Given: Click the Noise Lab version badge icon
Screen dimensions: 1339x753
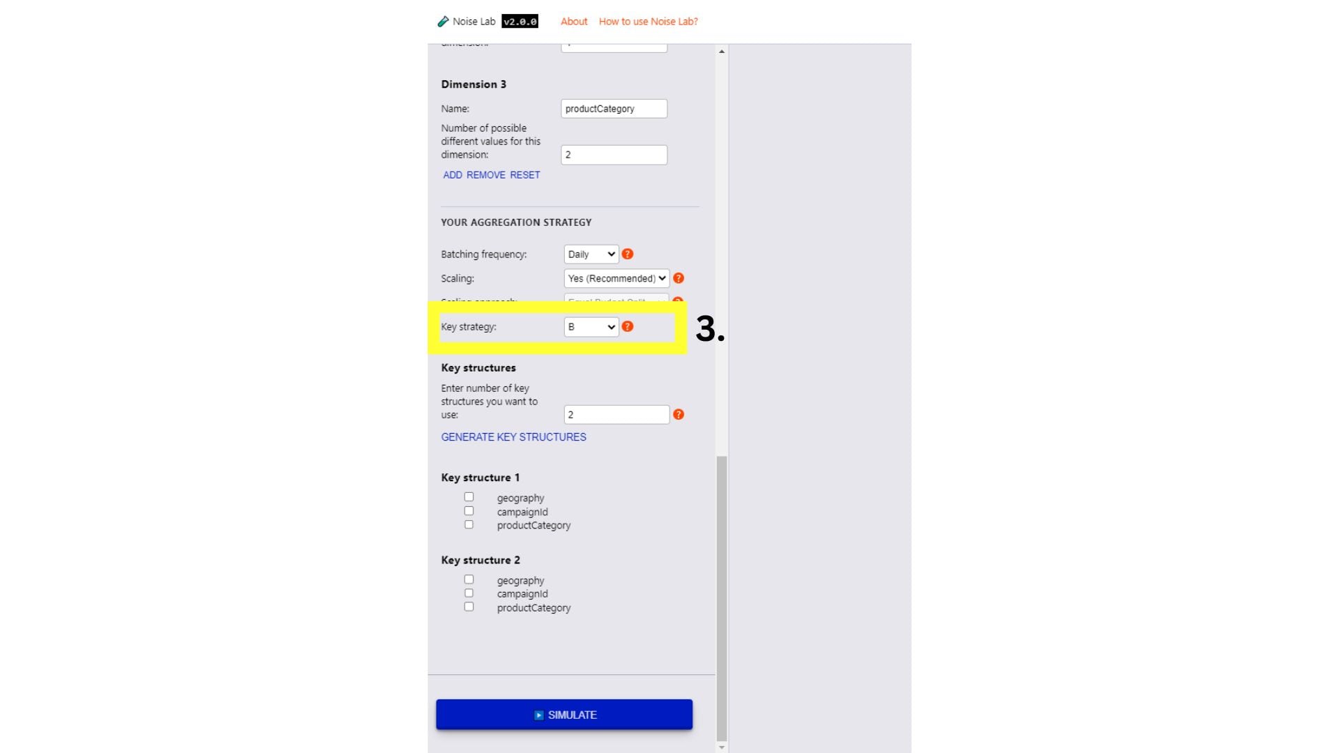Looking at the screenshot, I should pyautogui.click(x=519, y=21).
